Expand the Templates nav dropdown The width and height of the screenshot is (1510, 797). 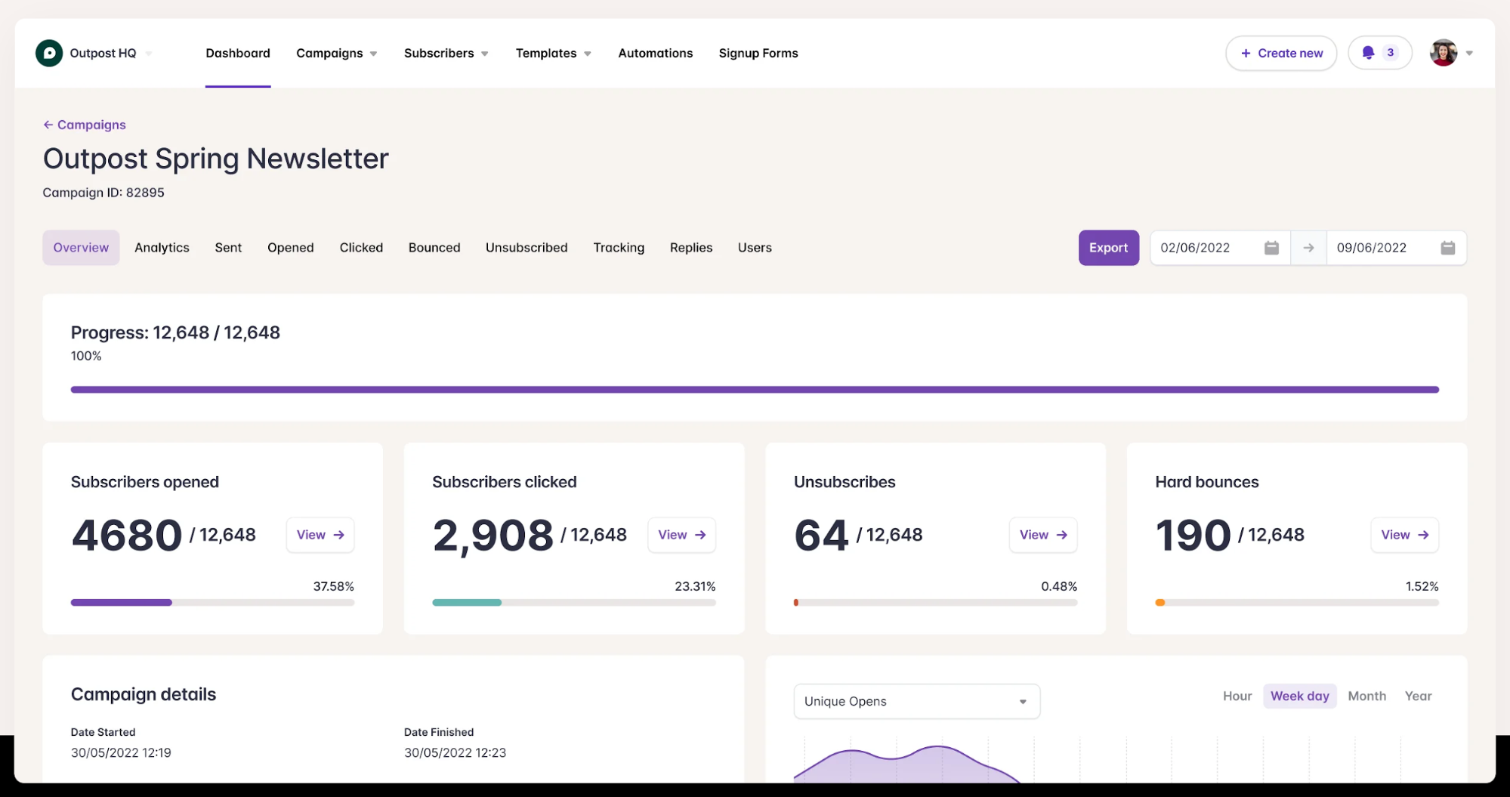click(x=588, y=54)
